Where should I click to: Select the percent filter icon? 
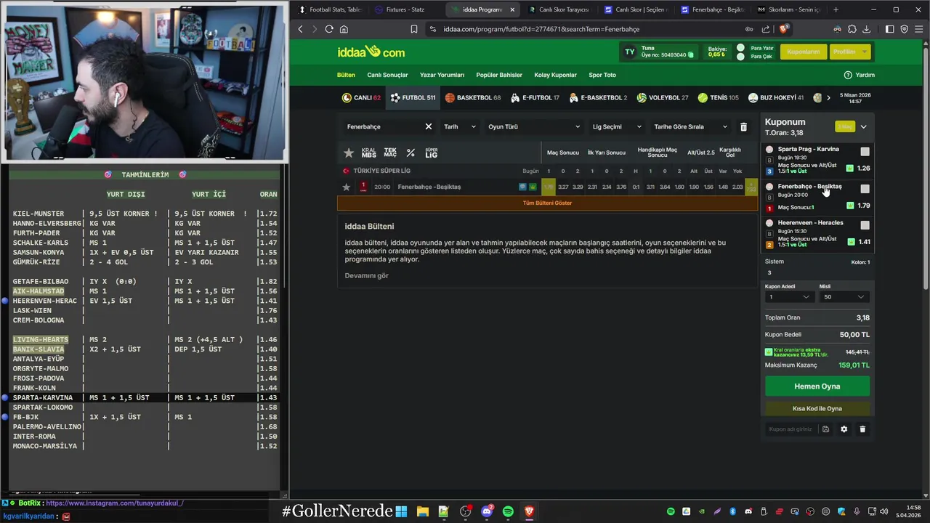(411, 153)
